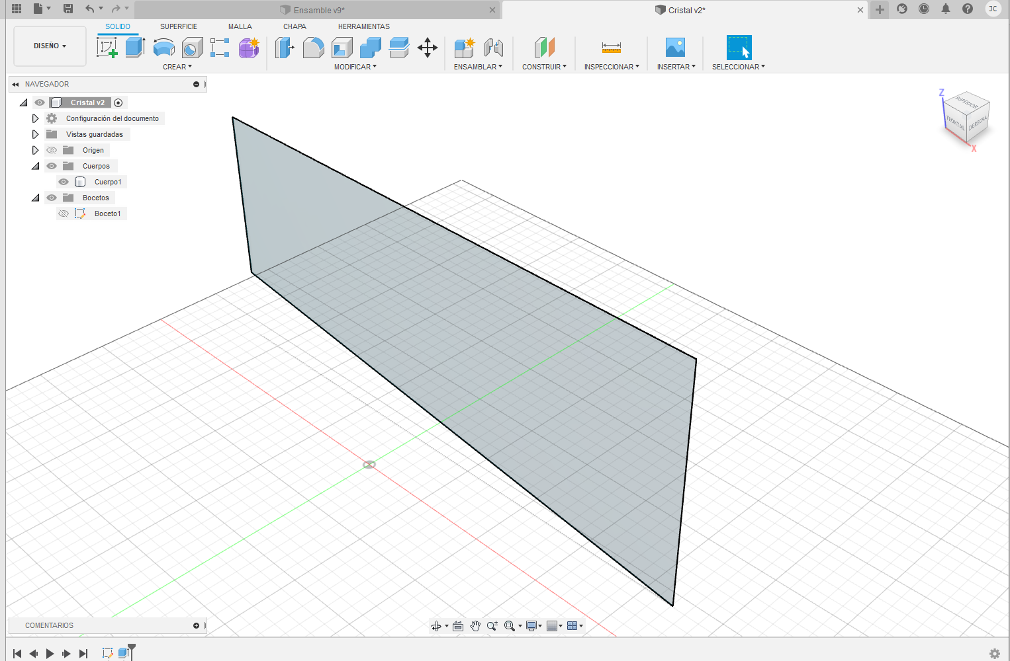The width and height of the screenshot is (1010, 661).
Task: Expand Vistas guardadas node
Action: (35, 134)
